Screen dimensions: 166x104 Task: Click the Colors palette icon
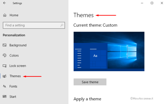click(4, 55)
